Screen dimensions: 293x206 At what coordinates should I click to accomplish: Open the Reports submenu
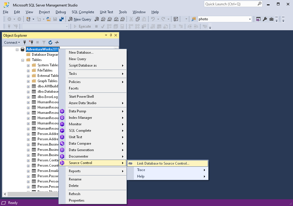pyautogui.click(x=93, y=171)
